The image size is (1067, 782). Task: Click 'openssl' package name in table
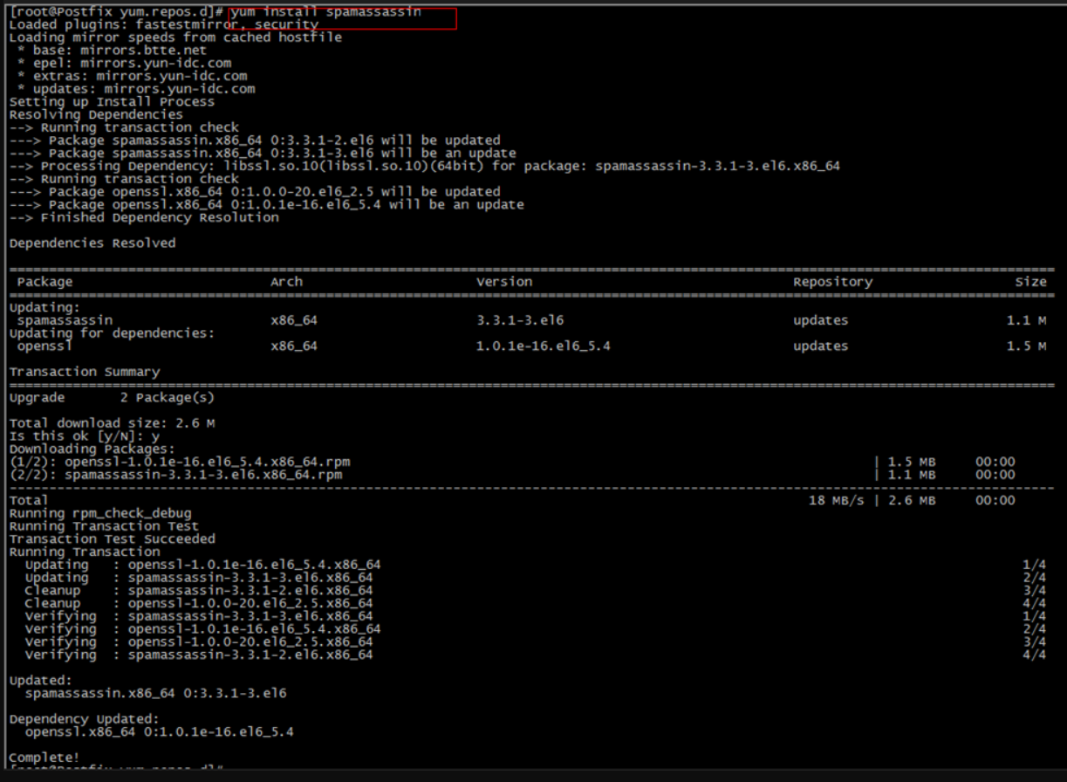(x=45, y=346)
